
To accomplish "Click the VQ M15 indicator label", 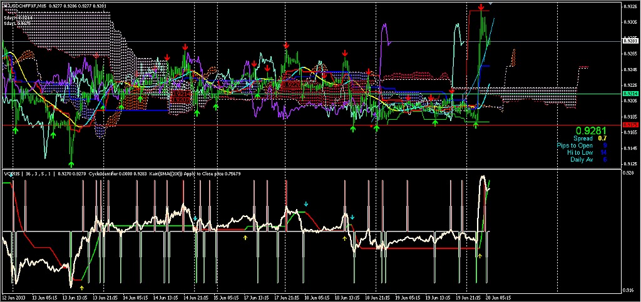I will coord(13,174).
